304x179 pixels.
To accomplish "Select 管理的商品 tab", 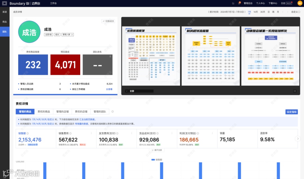I will 25,111.
